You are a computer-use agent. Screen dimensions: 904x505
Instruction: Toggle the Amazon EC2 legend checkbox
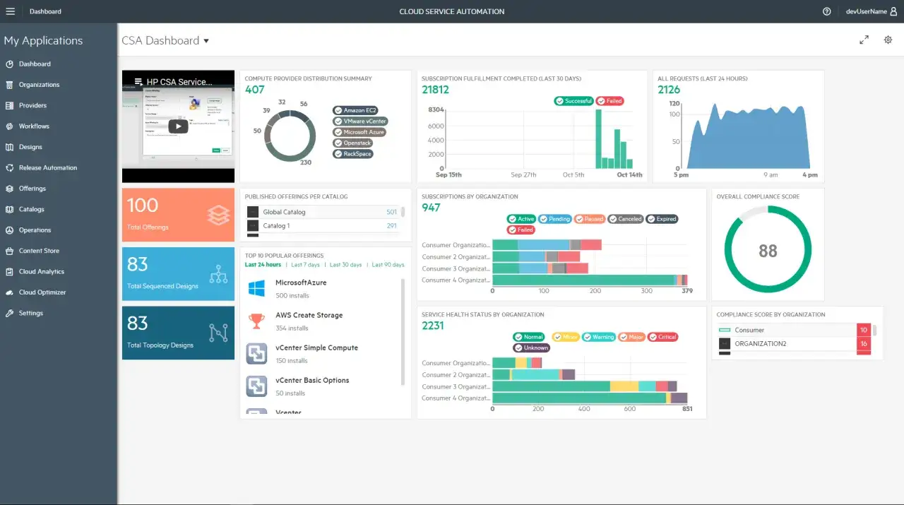pos(339,111)
